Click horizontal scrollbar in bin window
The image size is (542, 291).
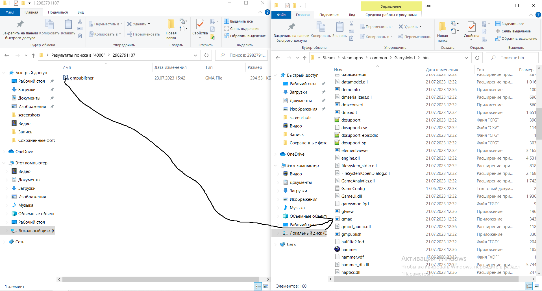(x=426, y=279)
